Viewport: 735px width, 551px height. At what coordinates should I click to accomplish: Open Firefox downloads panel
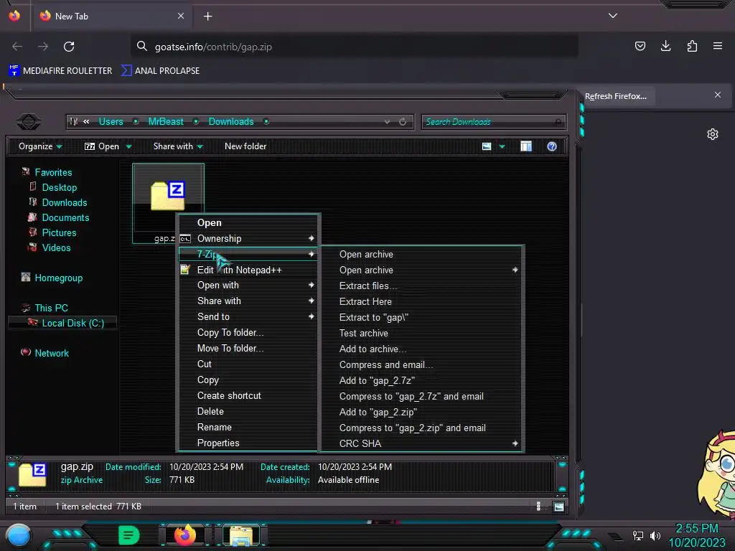click(x=665, y=46)
